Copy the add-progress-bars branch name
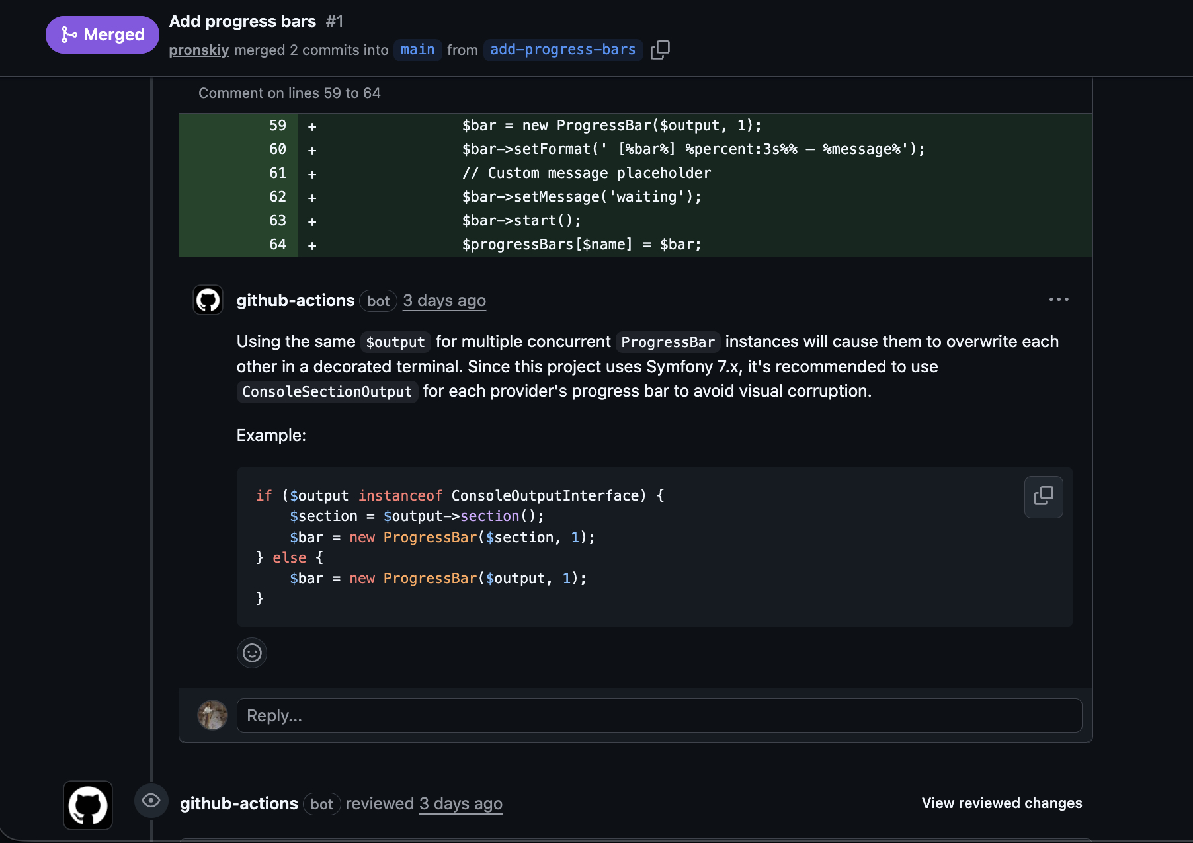 point(660,50)
